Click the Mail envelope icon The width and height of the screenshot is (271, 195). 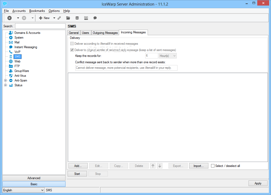tap(11, 42)
